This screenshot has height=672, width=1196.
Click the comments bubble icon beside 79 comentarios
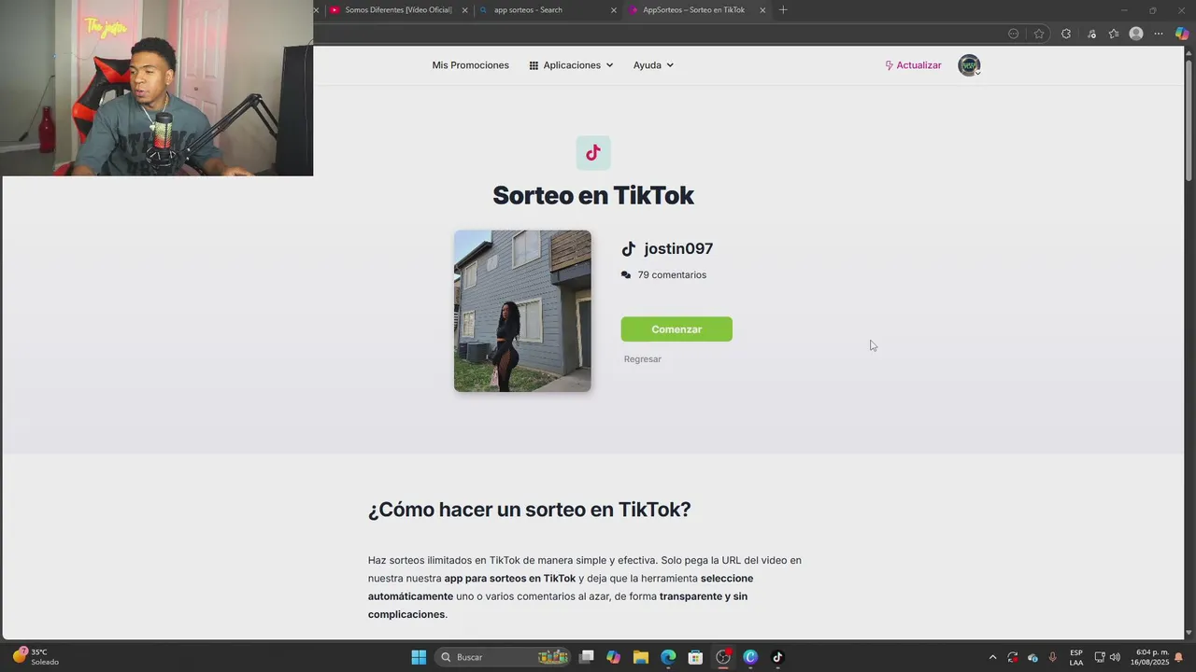pos(626,275)
